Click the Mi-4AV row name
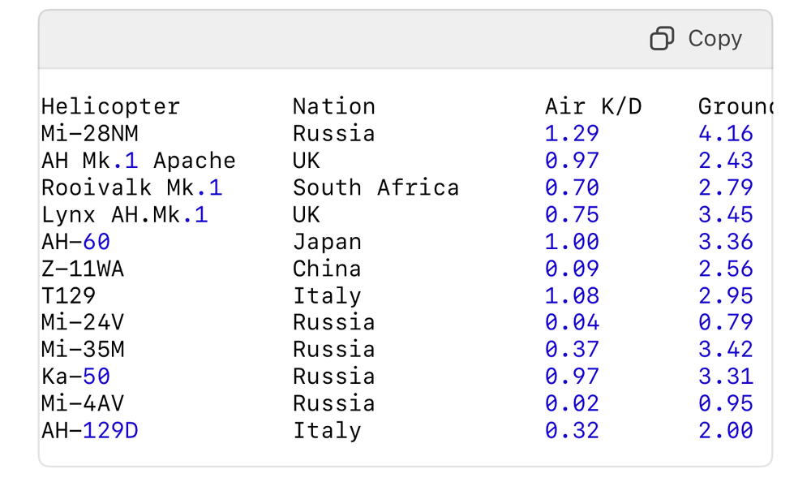 [83, 403]
